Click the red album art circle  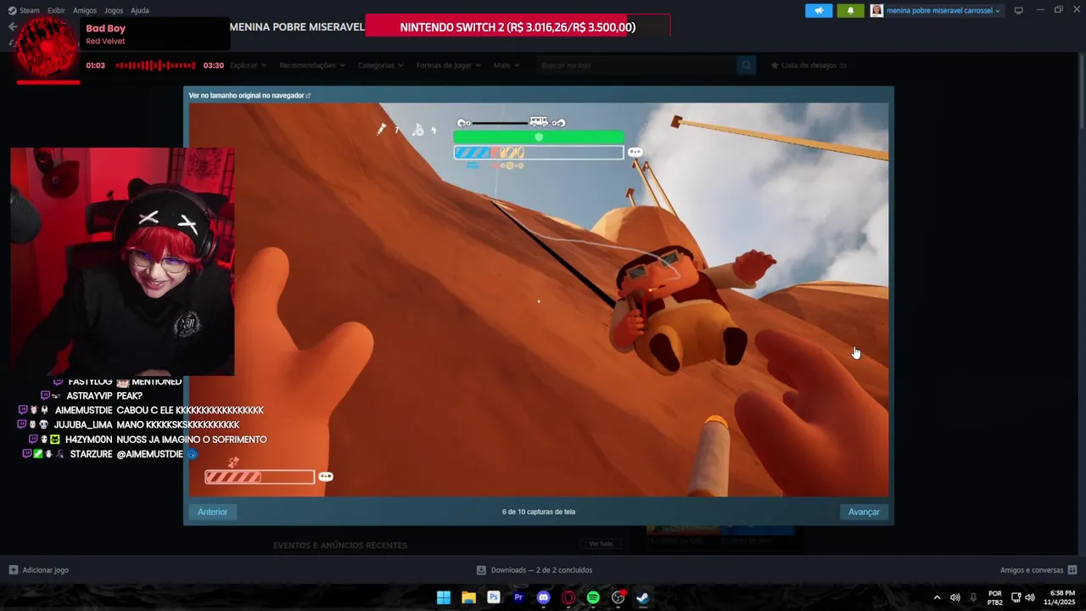click(48, 48)
